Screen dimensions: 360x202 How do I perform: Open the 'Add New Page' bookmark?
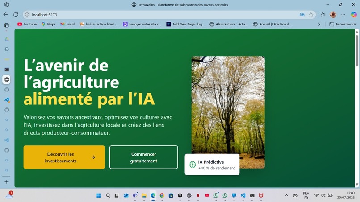(185, 24)
